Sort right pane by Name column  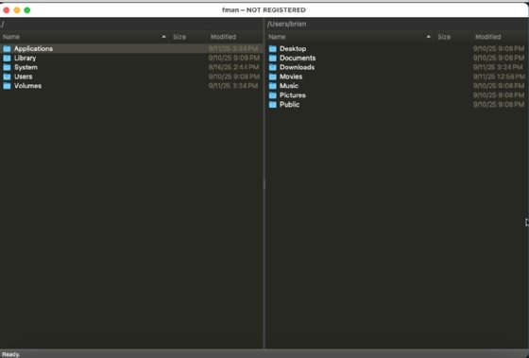[x=277, y=37]
